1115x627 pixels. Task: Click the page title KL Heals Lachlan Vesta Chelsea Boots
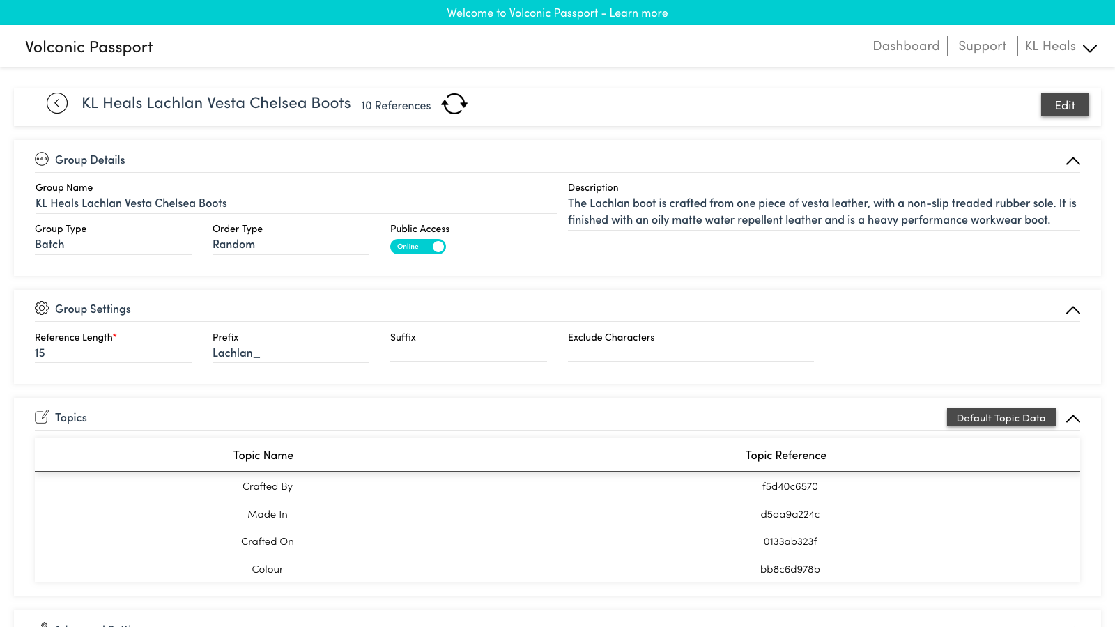[x=216, y=103]
